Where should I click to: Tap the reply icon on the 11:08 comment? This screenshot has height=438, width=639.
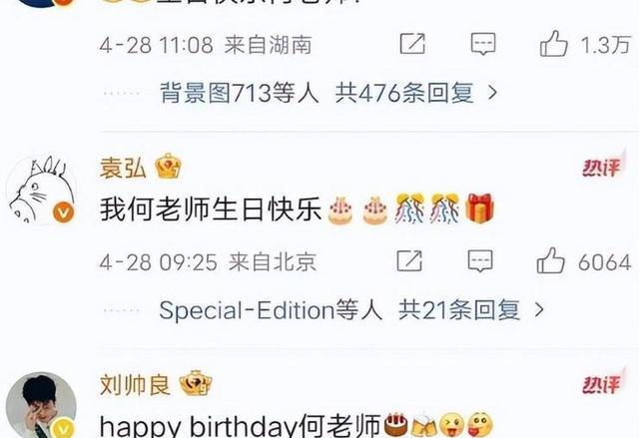click(x=483, y=44)
